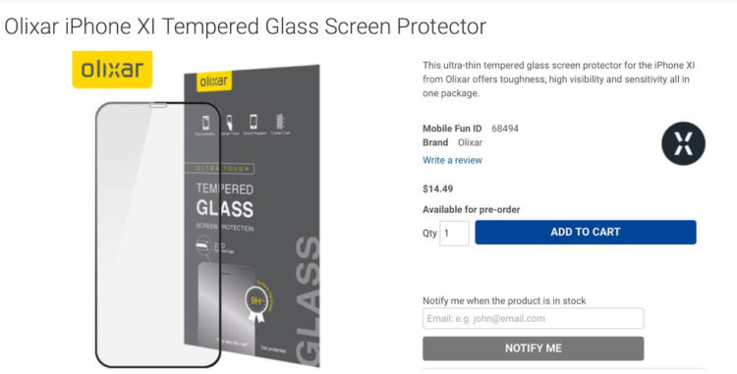Open the Write a review link
The height and width of the screenshot is (374, 737).
point(452,160)
